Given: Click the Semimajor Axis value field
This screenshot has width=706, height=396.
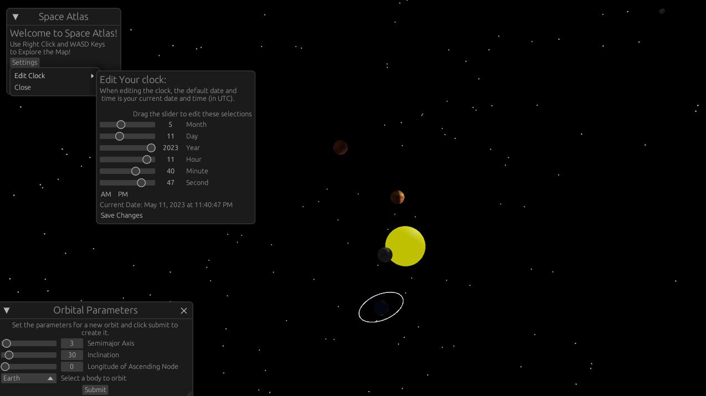Looking at the screenshot, I should tap(72, 343).
